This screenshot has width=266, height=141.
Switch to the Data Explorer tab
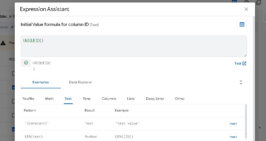80,82
